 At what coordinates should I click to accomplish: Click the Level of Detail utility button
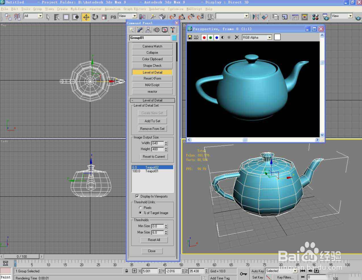(152, 72)
